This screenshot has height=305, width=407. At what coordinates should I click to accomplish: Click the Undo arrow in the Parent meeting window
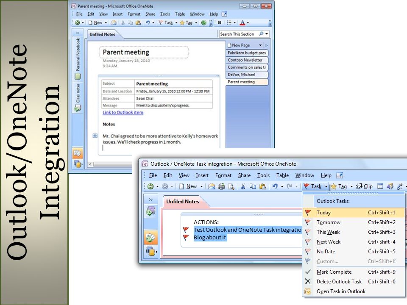tap(148, 23)
